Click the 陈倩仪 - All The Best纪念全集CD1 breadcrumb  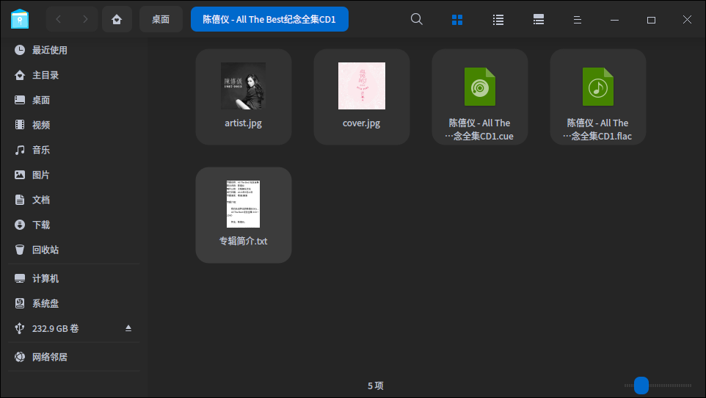coord(269,19)
